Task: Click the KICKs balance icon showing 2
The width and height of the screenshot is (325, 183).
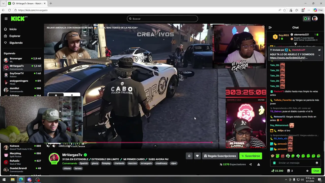Action: click(307, 19)
